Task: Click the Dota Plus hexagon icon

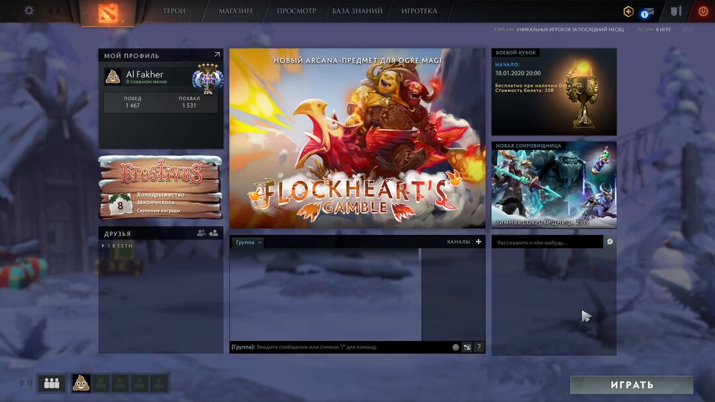Action: coord(628,11)
